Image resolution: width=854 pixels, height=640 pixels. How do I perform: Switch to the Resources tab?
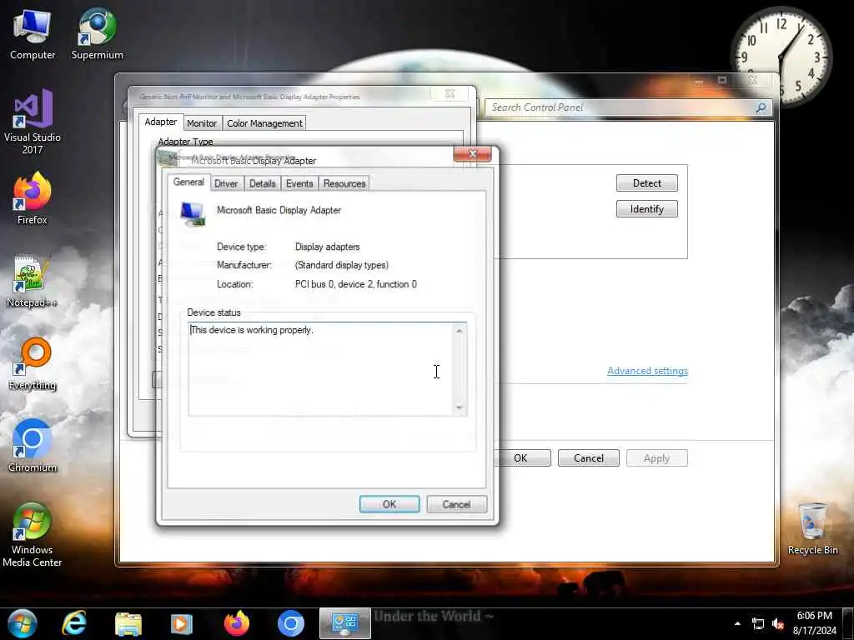click(344, 183)
